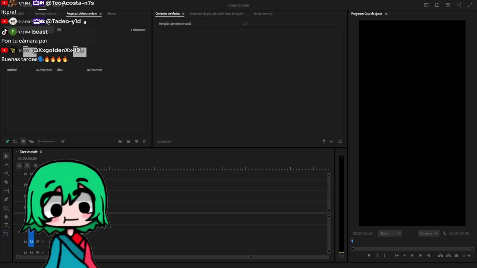Select the Razor tool
Image resolution: width=477 pixels, height=268 pixels.
click(x=6, y=182)
